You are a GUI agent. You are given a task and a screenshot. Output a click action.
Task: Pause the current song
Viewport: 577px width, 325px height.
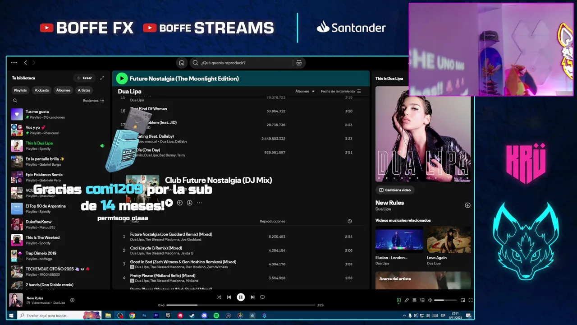coord(241,297)
